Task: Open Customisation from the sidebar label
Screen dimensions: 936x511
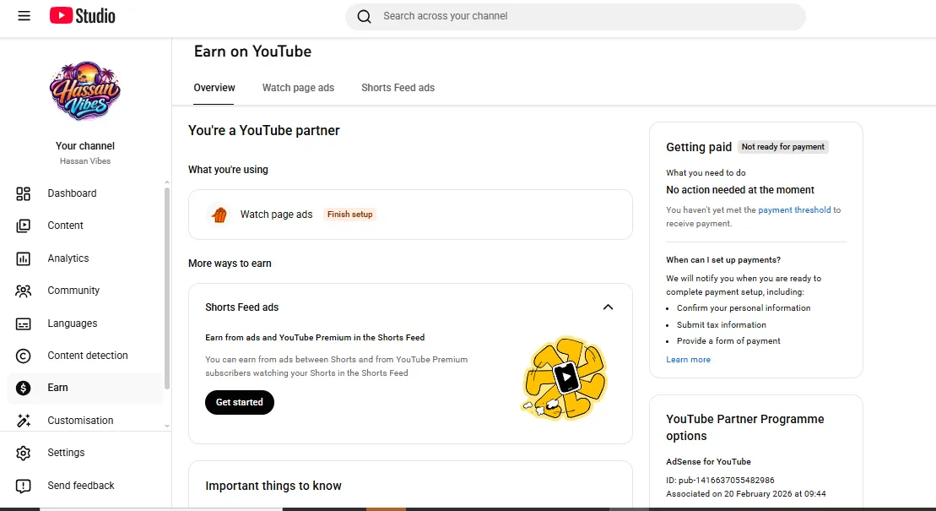Action: coord(80,420)
